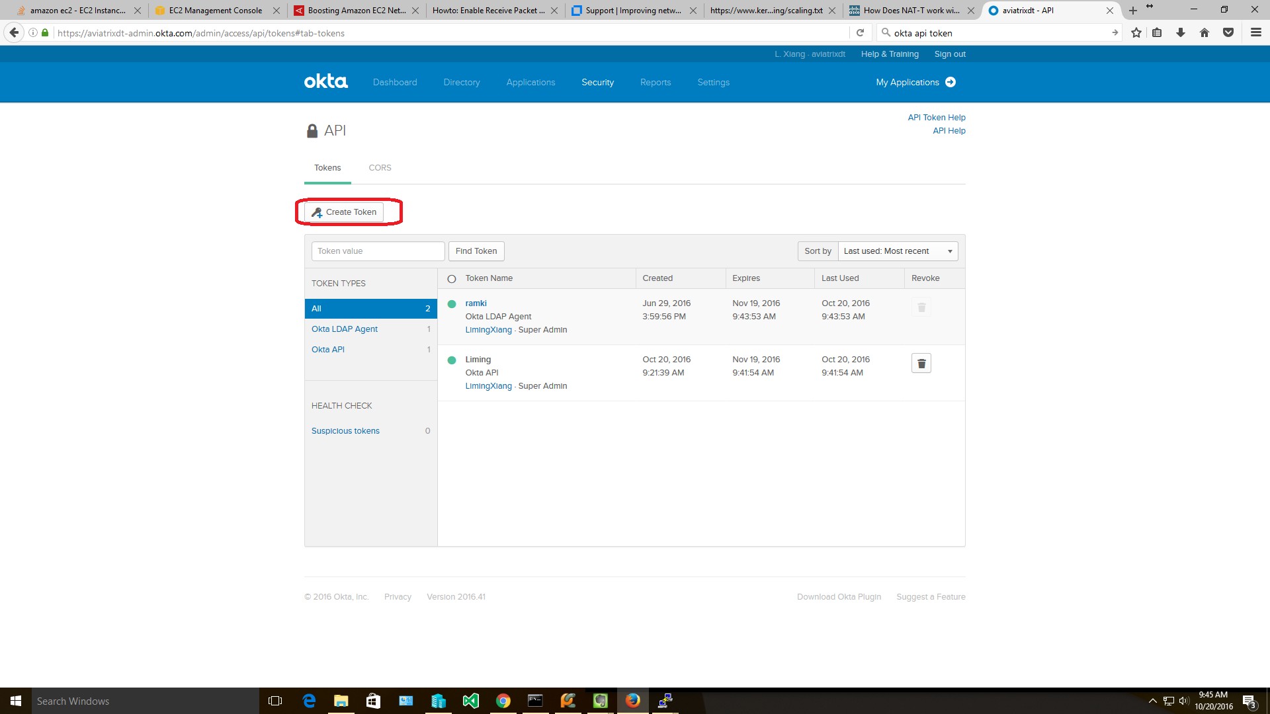Click the green status indicator beside Liming
Screen dimensions: 1270x714
(x=451, y=360)
